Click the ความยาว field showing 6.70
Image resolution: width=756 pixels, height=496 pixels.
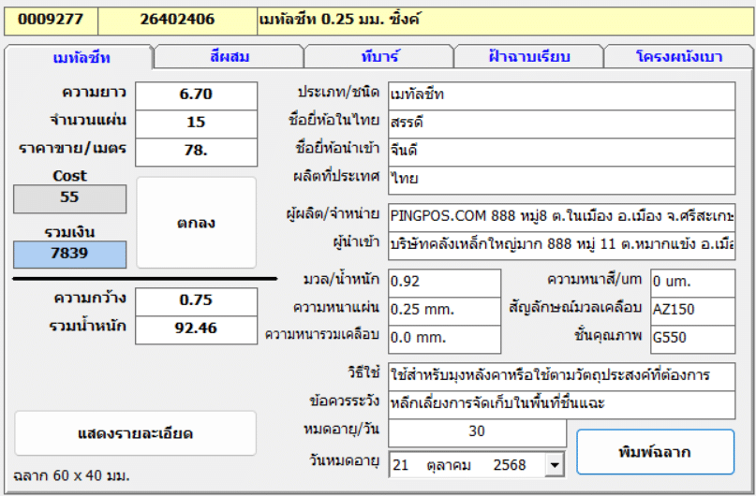click(x=196, y=95)
